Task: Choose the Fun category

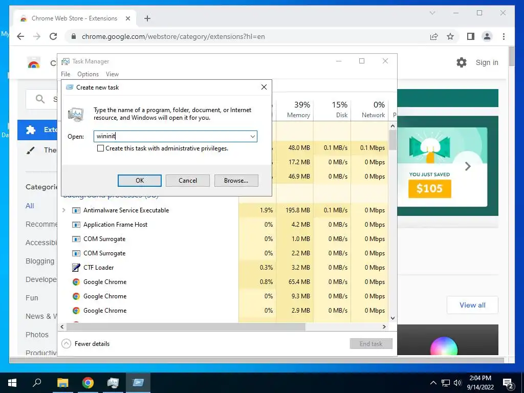Action: pyautogui.click(x=32, y=298)
